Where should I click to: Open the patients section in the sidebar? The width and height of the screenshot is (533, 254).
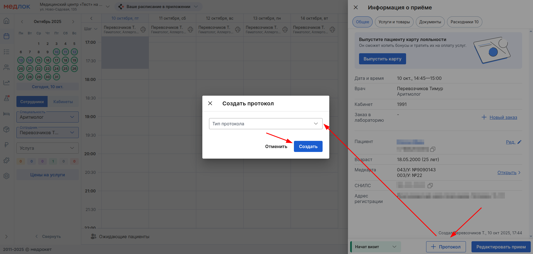click(6, 67)
